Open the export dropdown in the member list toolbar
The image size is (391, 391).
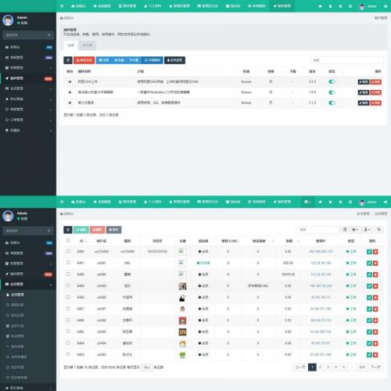367,229
